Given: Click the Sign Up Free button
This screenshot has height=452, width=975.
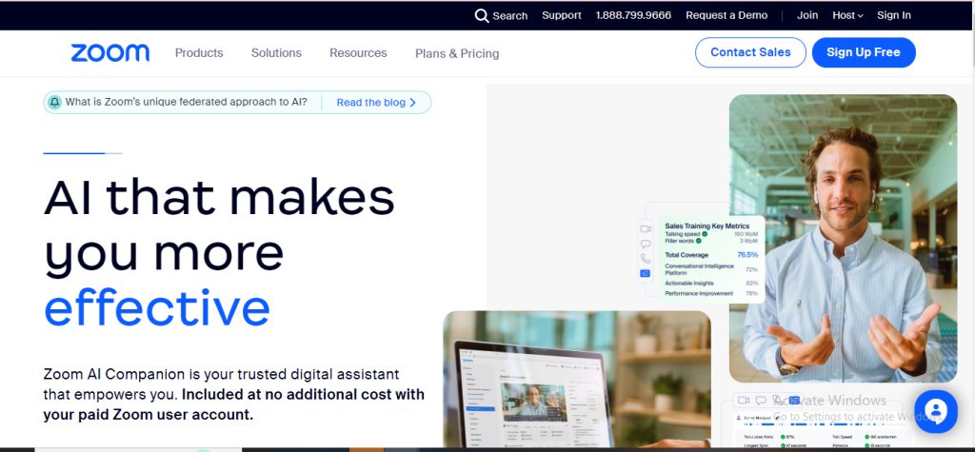Looking at the screenshot, I should pyautogui.click(x=864, y=52).
